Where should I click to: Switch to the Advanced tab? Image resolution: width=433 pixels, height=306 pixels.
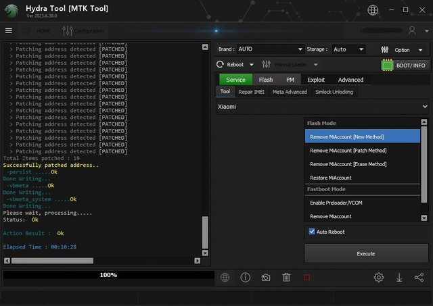coord(350,80)
